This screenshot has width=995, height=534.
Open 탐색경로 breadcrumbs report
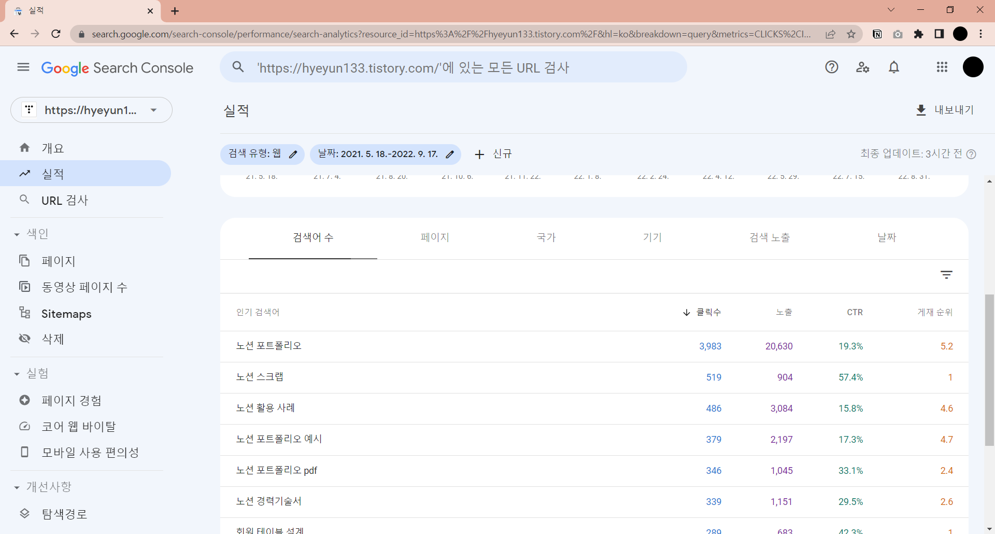(86, 514)
